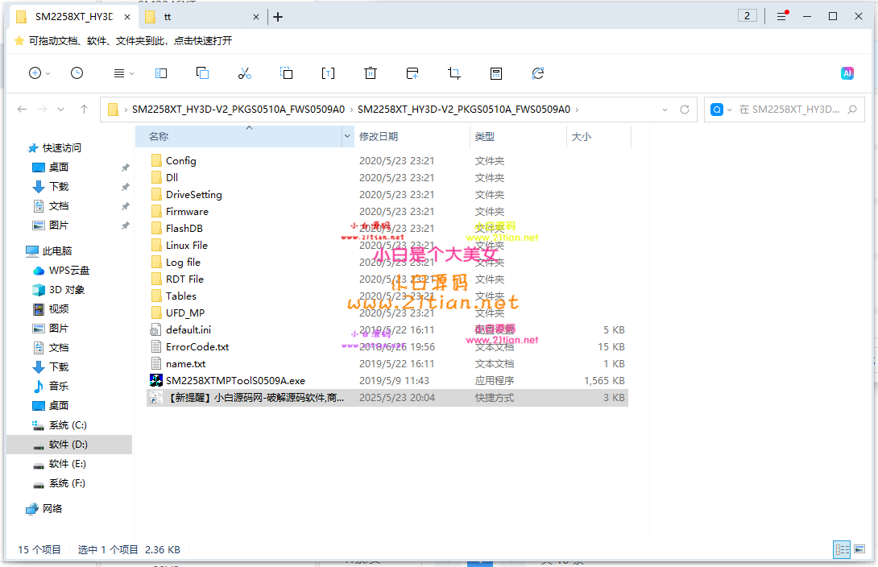Switch to large icons view in status bar
This screenshot has height=567, width=878.
(859, 549)
